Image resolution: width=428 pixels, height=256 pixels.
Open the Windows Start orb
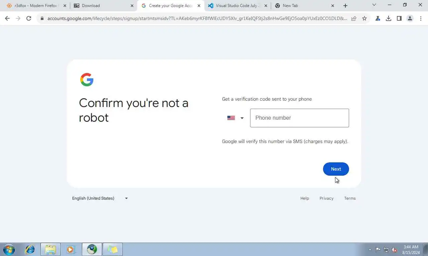coord(9,249)
